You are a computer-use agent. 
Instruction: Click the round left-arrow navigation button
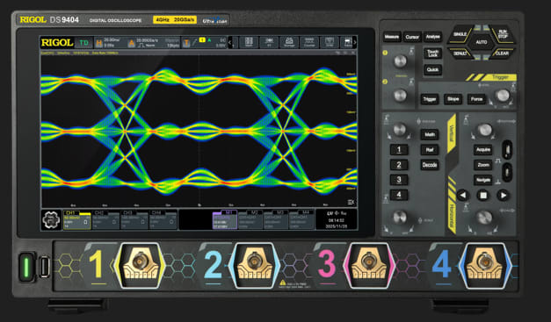pyautogui.click(x=463, y=195)
